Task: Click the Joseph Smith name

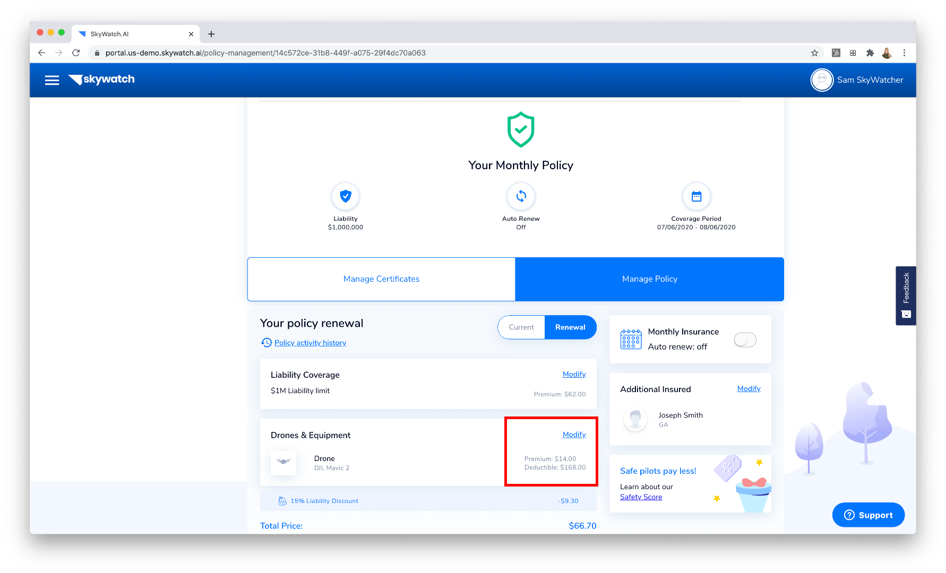Action: click(681, 415)
